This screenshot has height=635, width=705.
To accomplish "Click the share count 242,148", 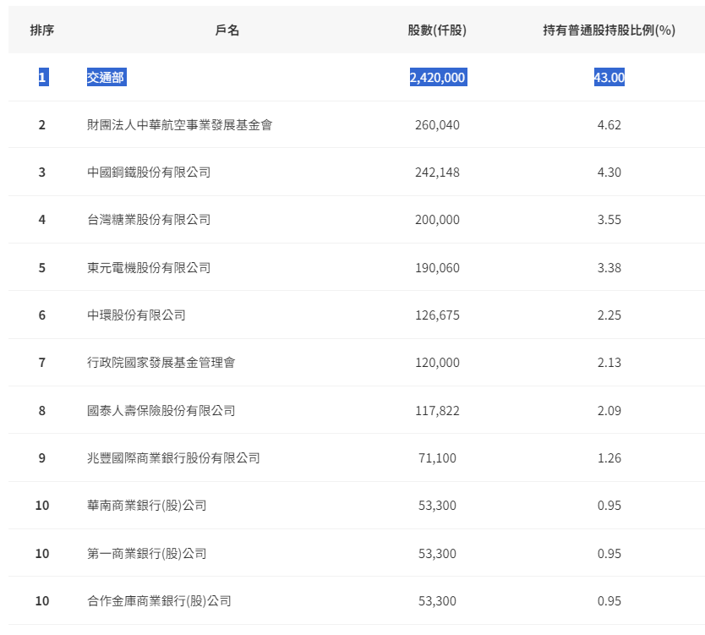I will [437, 172].
